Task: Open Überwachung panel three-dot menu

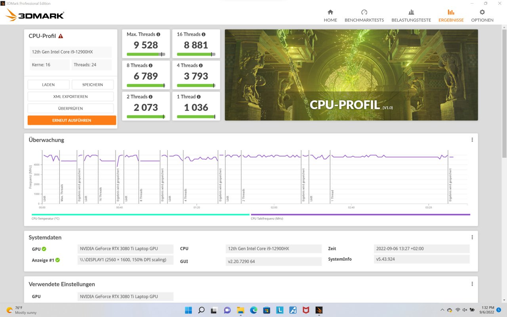Action: 472,140
